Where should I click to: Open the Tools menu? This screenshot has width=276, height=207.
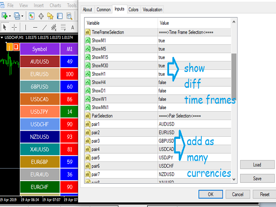pyautogui.click(x=72, y=6)
